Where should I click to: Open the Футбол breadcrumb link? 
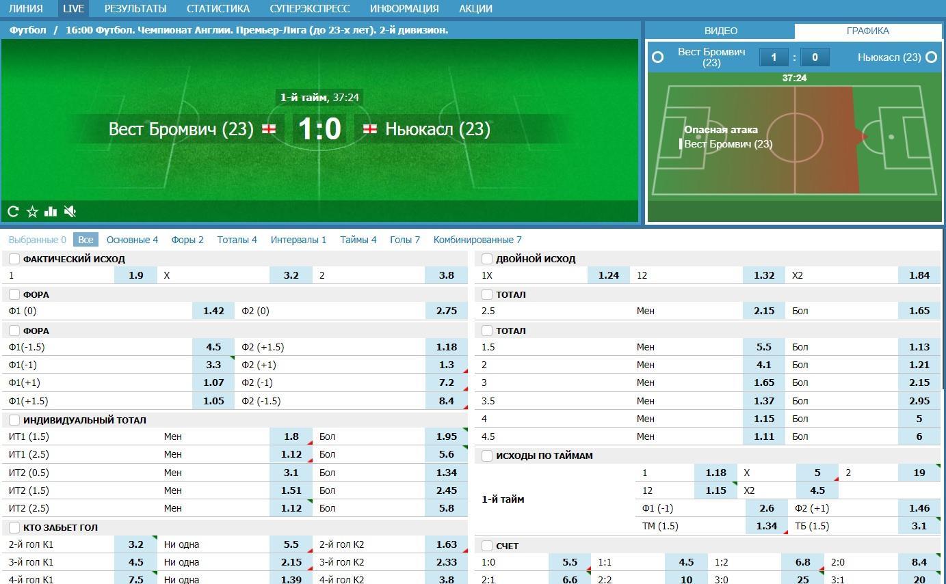pos(28,30)
